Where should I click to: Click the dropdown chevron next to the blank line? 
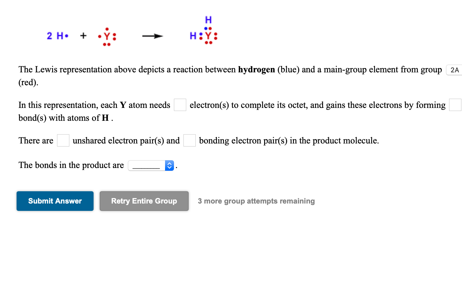pos(169,166)
